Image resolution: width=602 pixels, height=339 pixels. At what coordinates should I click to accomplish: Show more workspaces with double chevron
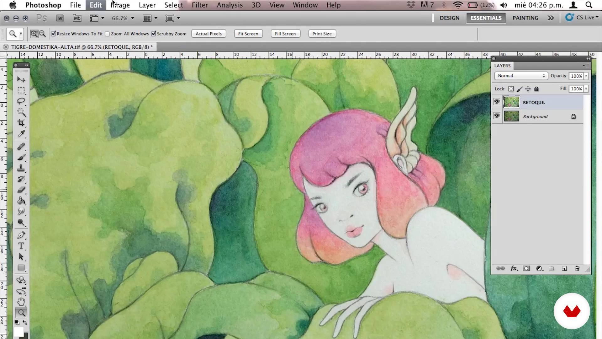(551, 18)
